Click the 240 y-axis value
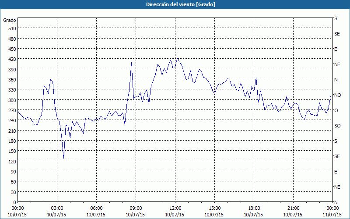 12,120
